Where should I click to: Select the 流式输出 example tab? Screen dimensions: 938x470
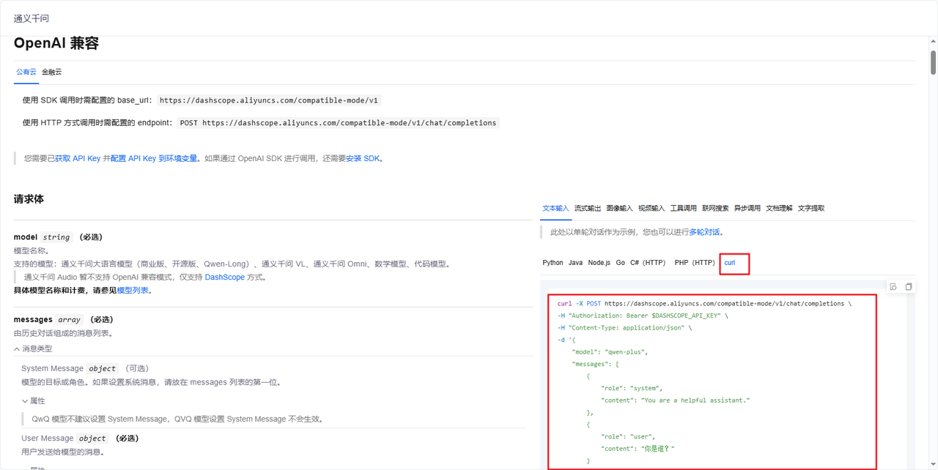tap(588, 209)
